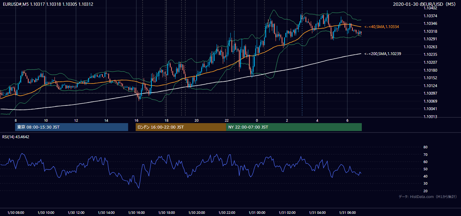
Task: Click price axis value 1.10207
Action: [431, 62]
